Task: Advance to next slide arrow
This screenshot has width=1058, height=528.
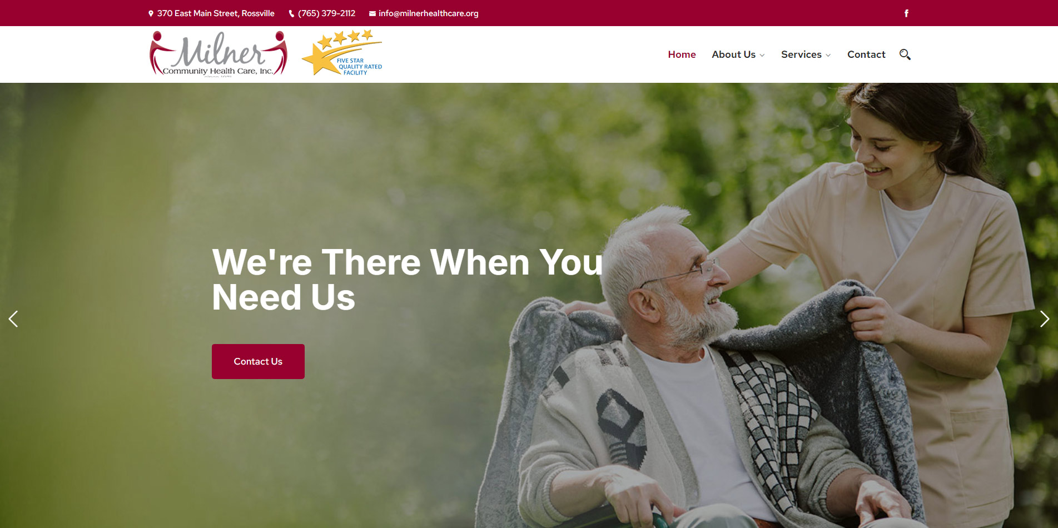Action: 1045,318
